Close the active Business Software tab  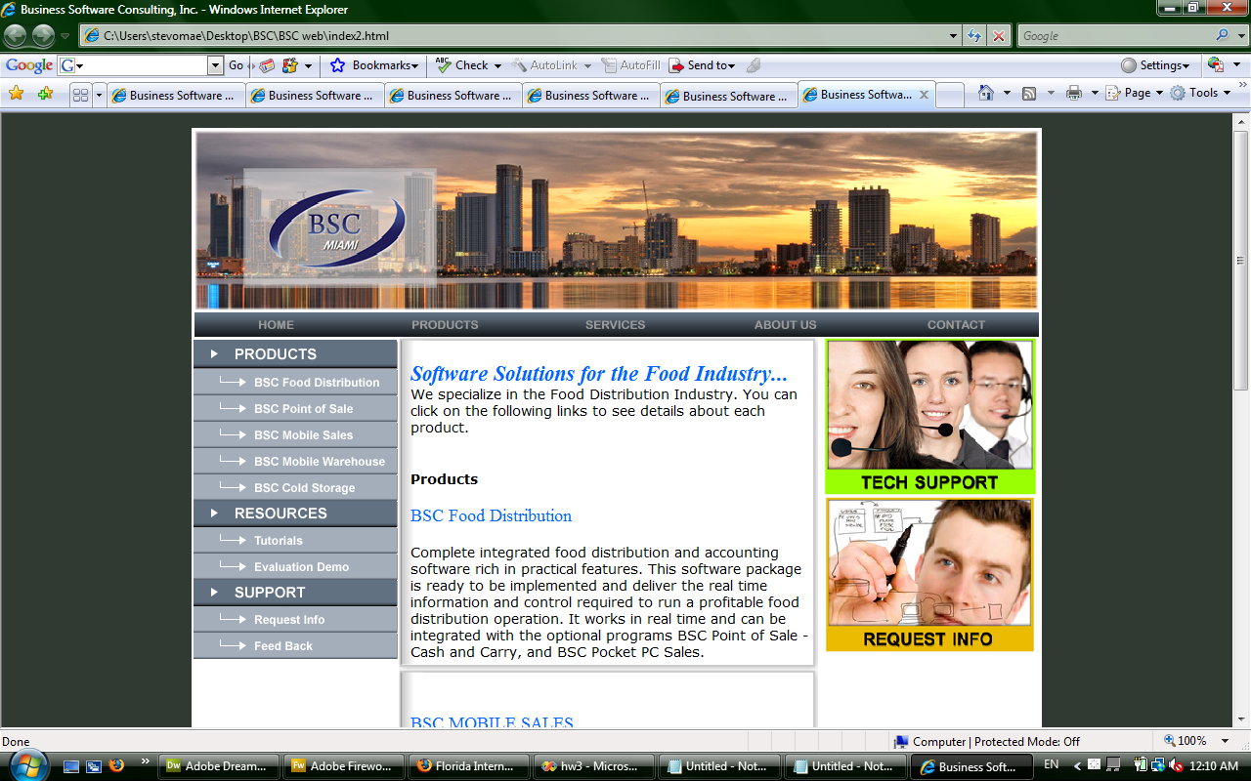pyautogui.click(x=925, y=95)
